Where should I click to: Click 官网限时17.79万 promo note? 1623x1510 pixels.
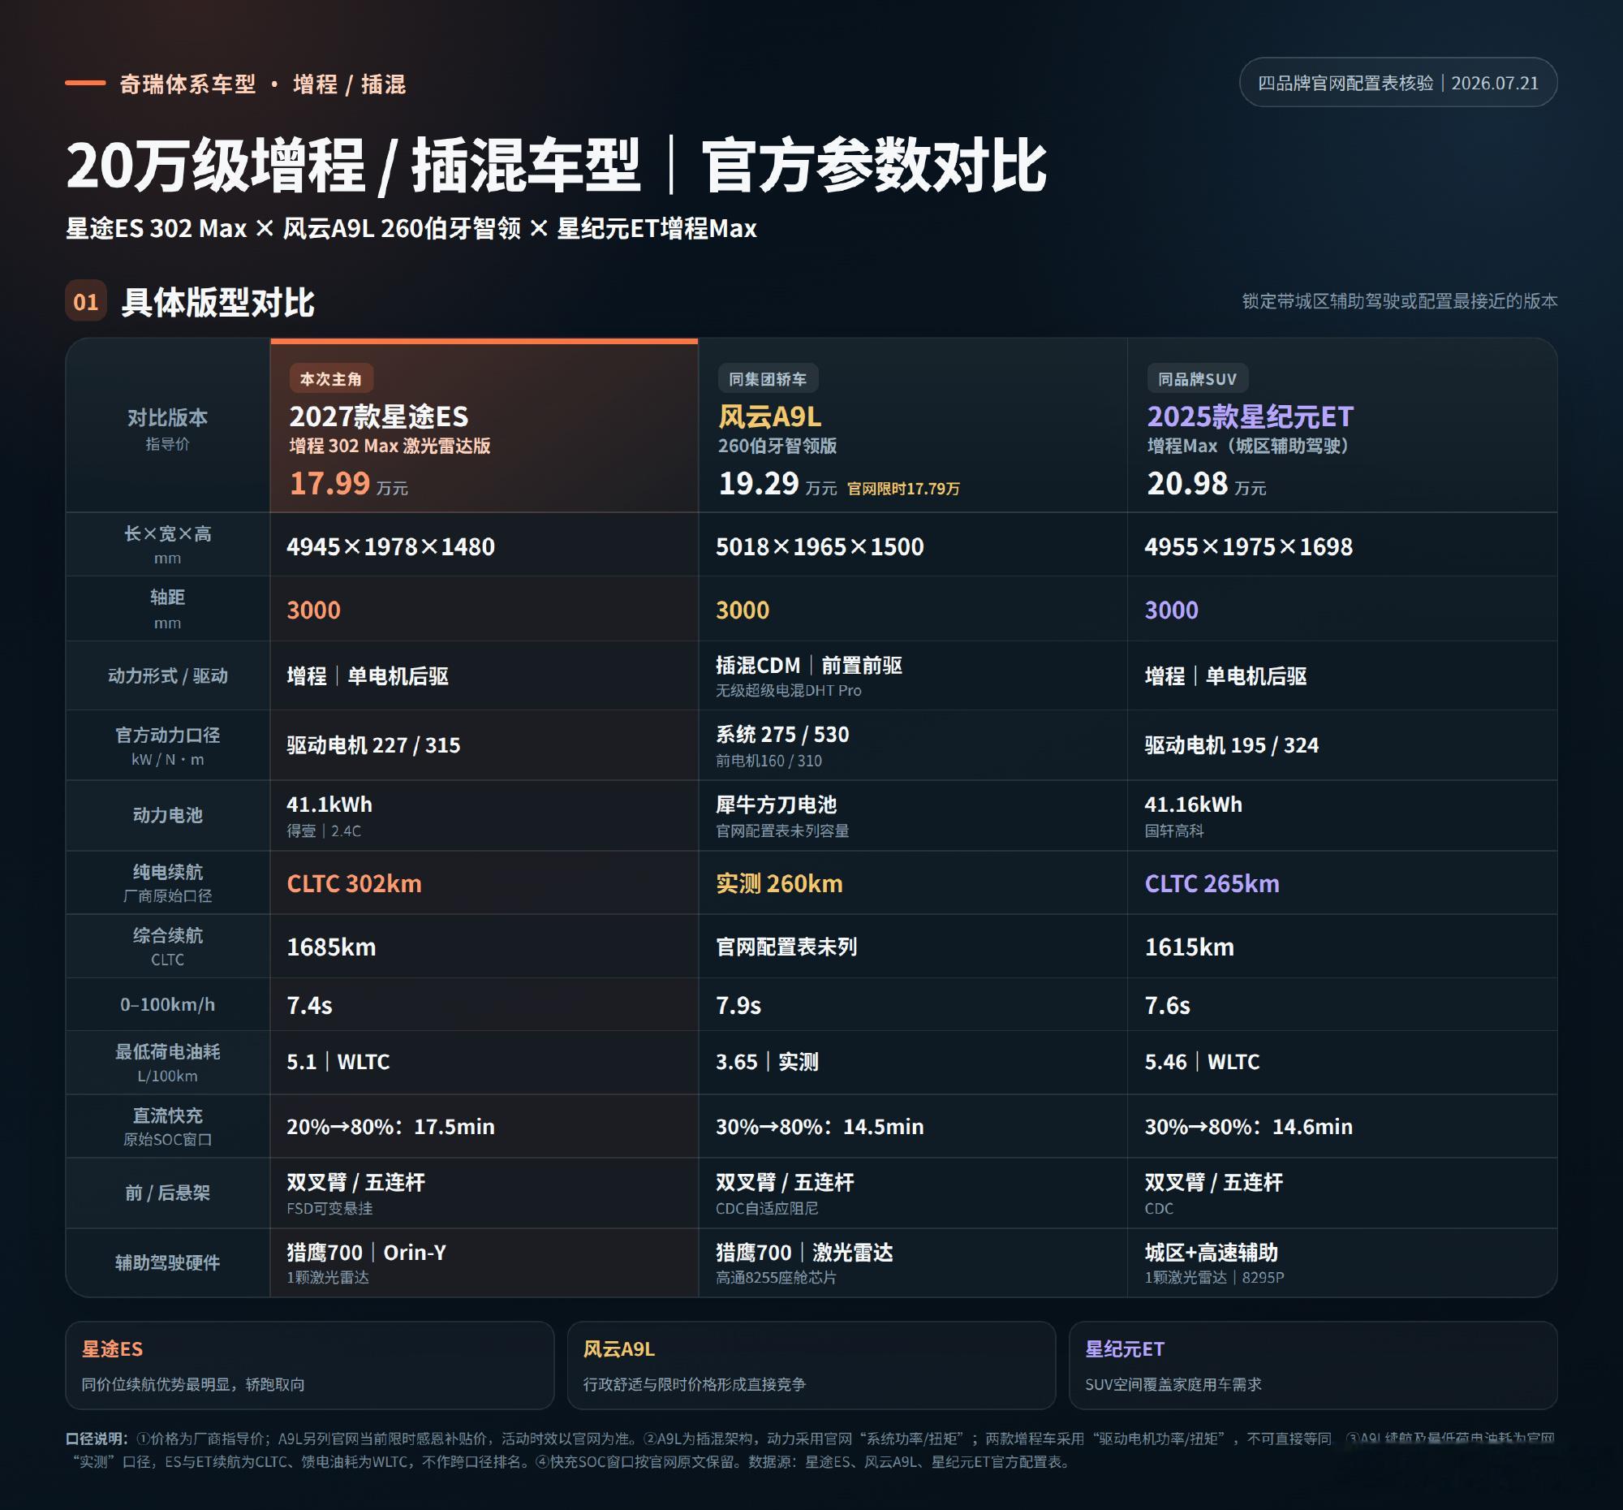903,489
